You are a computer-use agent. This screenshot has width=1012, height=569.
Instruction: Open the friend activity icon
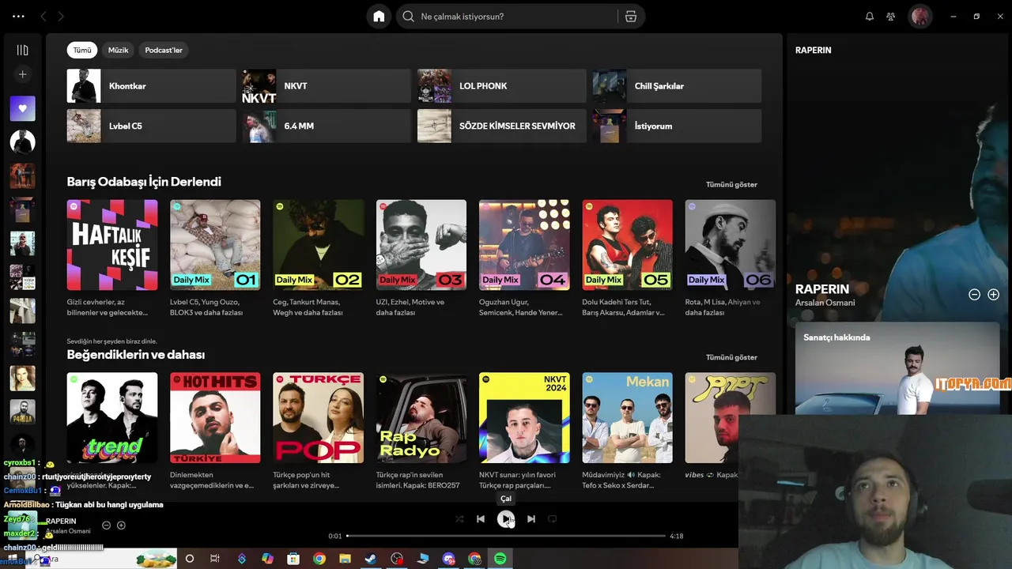891,17
